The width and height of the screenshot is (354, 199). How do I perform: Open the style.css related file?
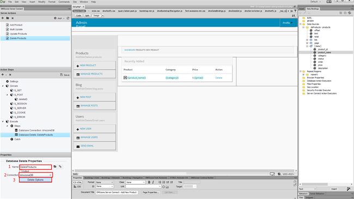96,11
